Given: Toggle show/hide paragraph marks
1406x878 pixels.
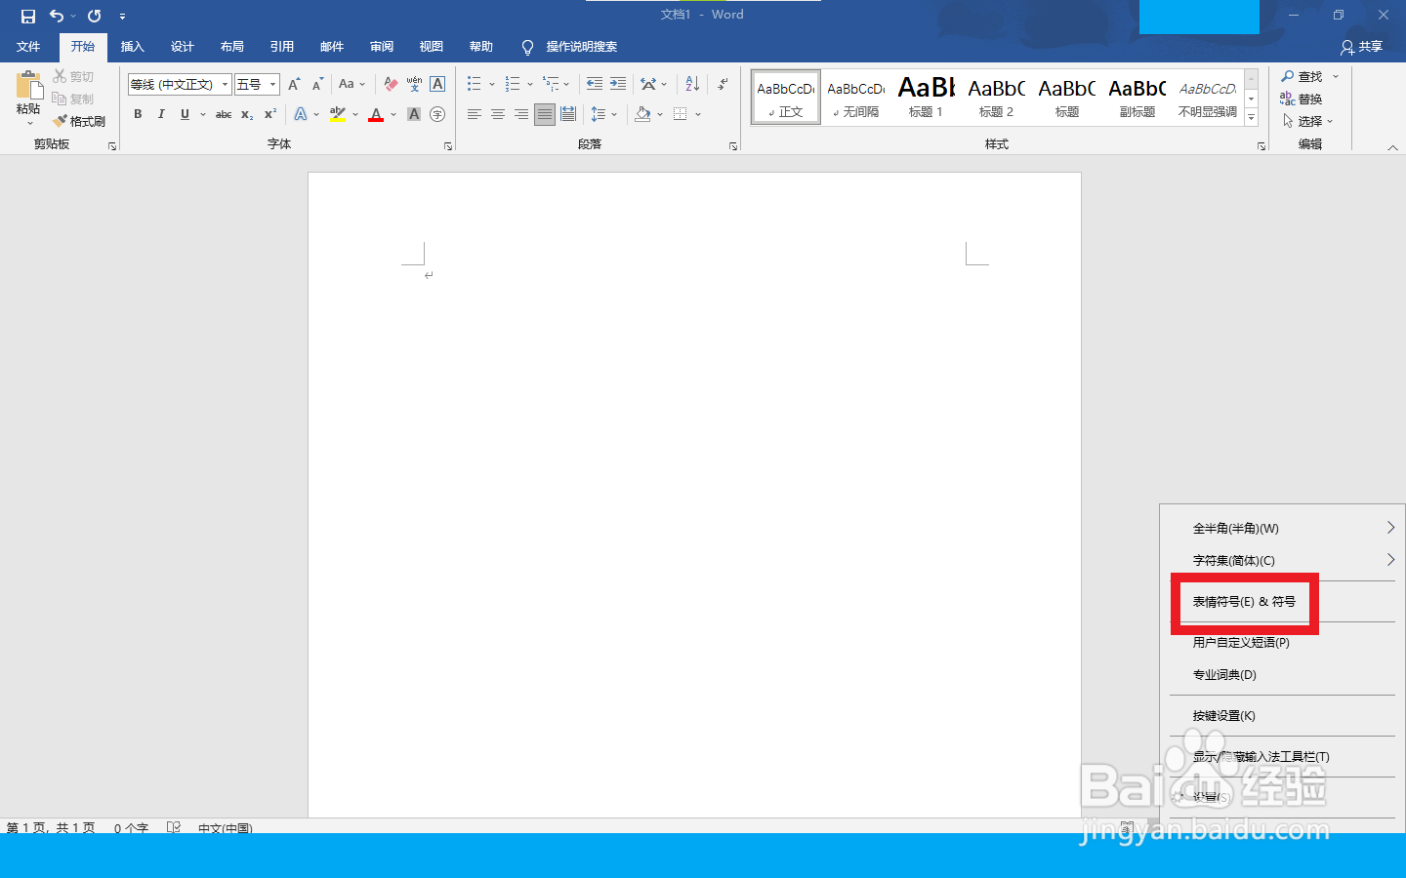Looking at the screenshot, I should click(x=723, y=84).
